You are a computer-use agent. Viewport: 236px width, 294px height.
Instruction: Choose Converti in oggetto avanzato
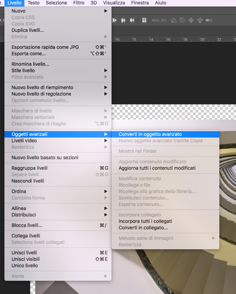(150, 134)
